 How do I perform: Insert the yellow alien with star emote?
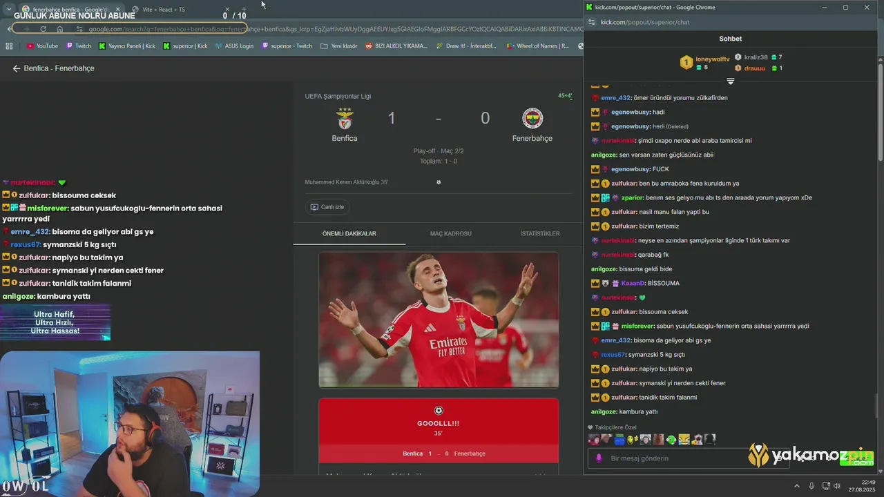click(632, 440)
